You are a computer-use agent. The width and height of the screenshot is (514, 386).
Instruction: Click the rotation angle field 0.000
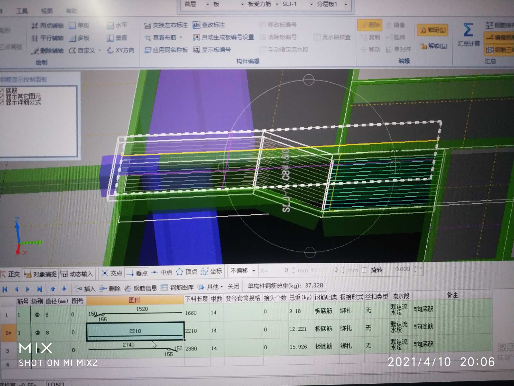pos(402,269)
